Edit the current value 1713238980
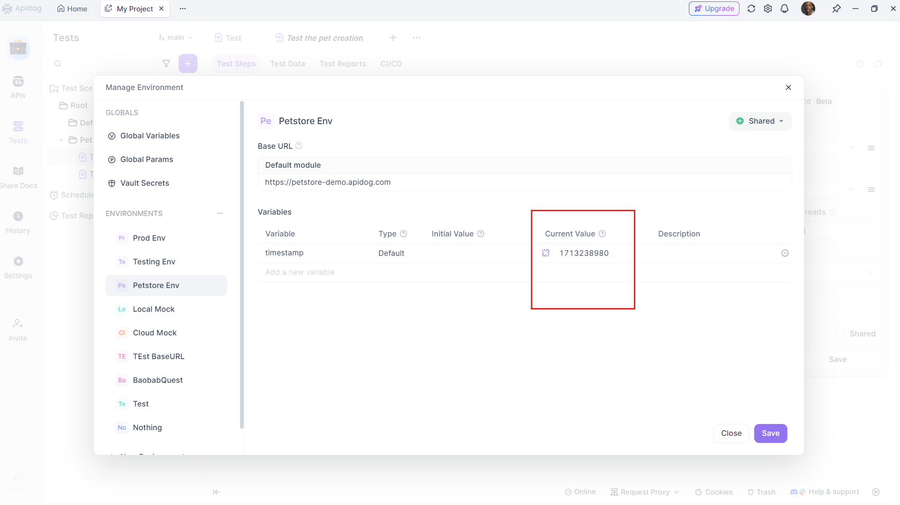The height and width of the screenshot is (505, 900). point(584,253)
